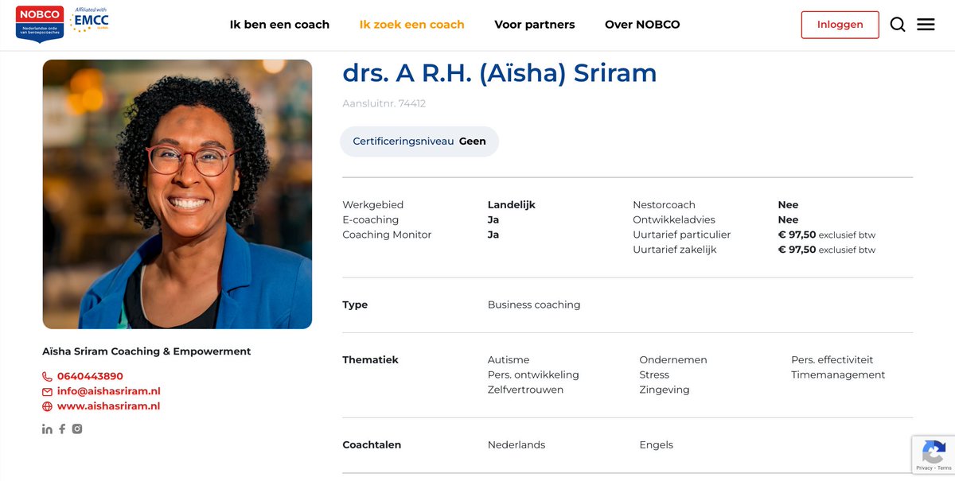The height and width of the screenshot is (481, 955).
Task: Click the 'Pers. ontwikkeling' theme
Action: (x=533, y=375)
